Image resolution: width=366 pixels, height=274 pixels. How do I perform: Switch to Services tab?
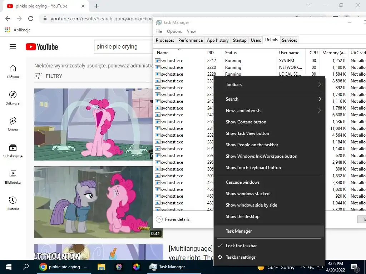[290, 40]
